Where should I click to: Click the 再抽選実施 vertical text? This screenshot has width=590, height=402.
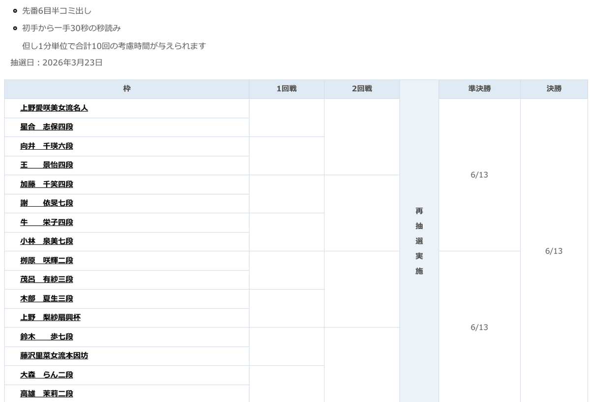point(419,241)
